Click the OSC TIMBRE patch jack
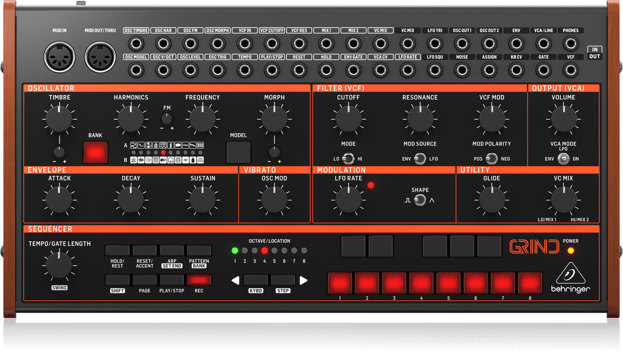The height and width of the screenshot is (352, 623). (x=136, y=43)
